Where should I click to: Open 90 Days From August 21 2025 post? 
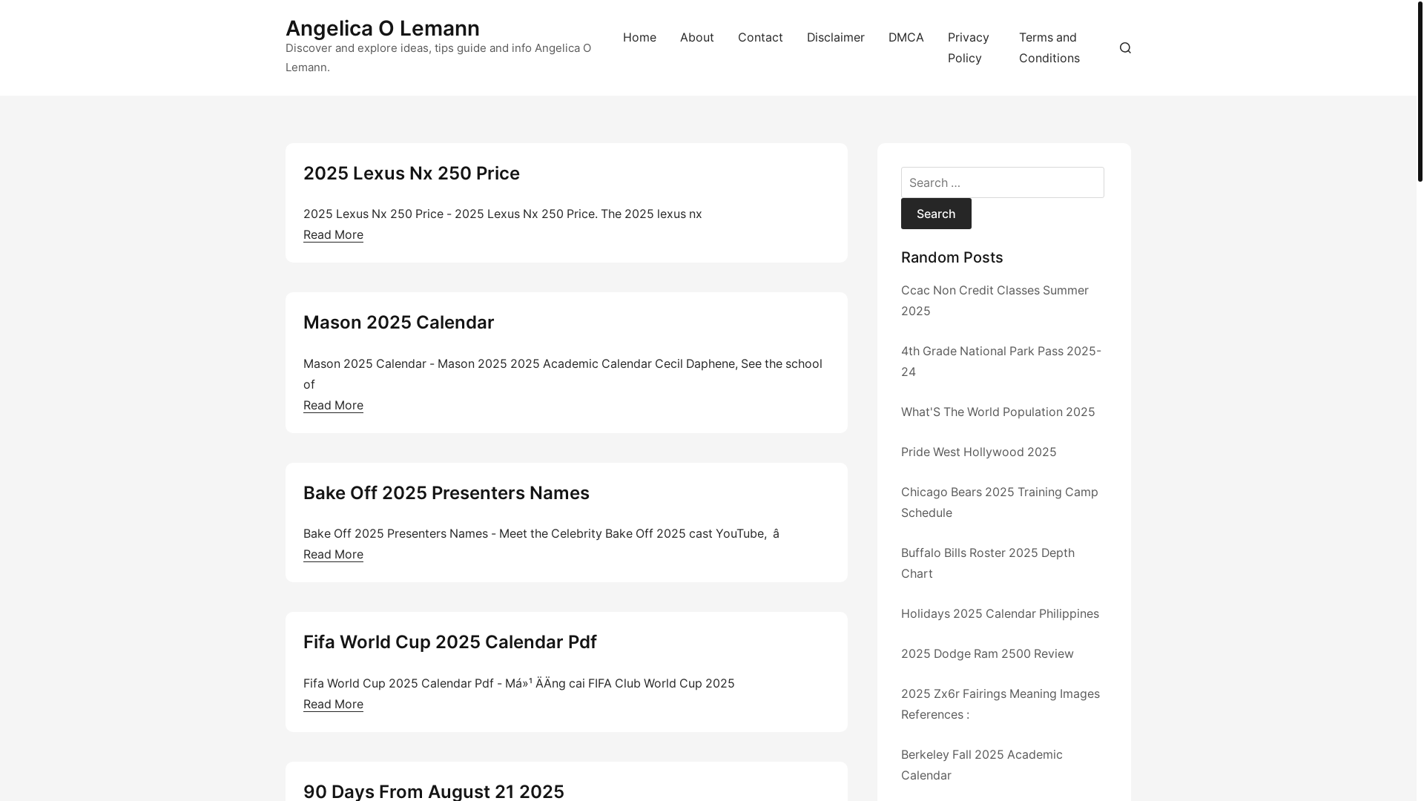[x=434, y=791]
